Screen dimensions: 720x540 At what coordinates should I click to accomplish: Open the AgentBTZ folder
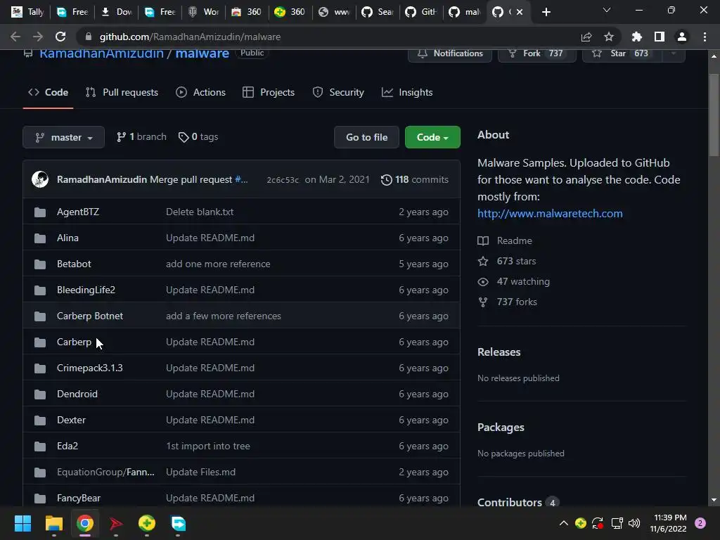click(77, 212)
